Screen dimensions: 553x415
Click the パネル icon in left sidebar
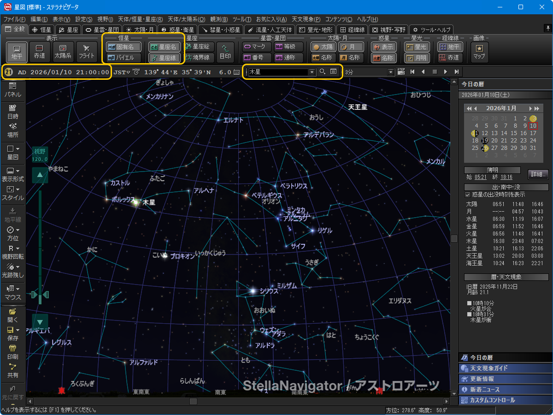pyautogui.click(x=12, y=89)
